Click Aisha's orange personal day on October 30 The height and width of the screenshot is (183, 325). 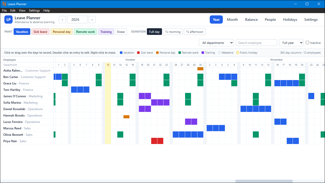200,69
